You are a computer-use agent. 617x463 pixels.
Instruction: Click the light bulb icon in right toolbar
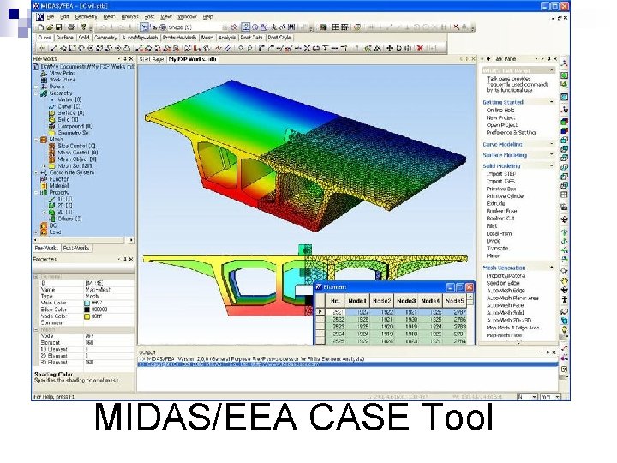pos(564,329)
